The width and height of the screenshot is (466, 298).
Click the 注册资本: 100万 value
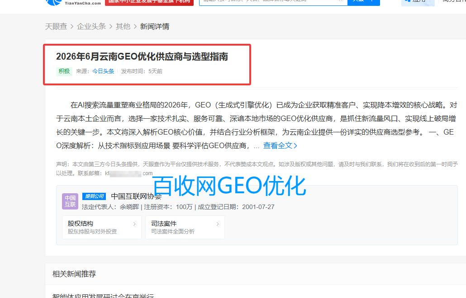click(x=168, y=207)
